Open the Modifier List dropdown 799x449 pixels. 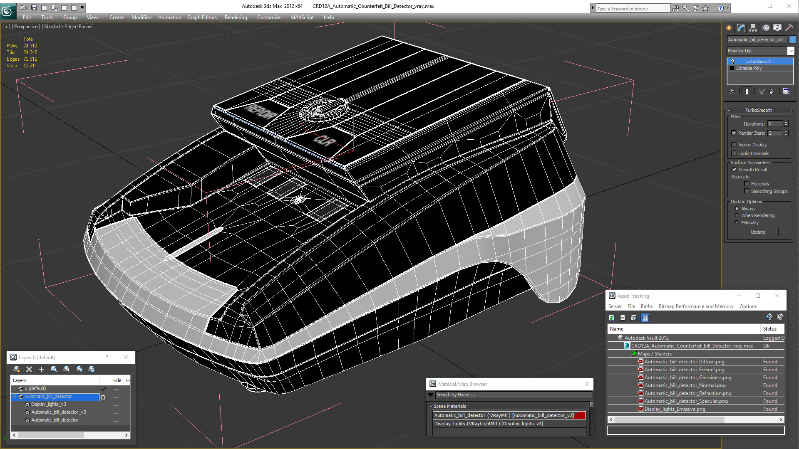(x=791, y=51)
